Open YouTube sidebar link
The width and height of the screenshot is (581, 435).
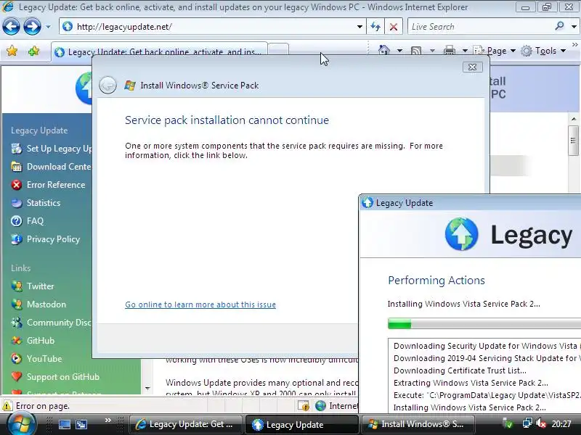(36, 358)
